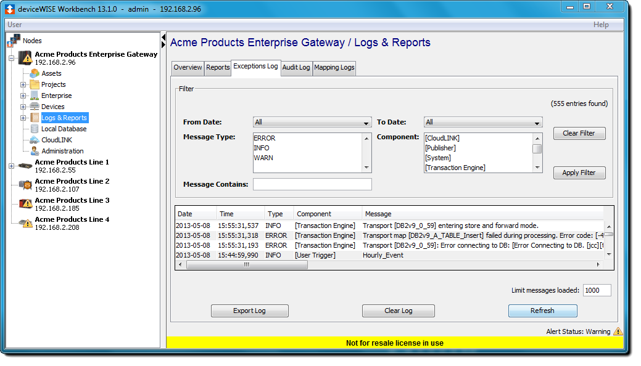The height and width of the screenshot is (366, 641).
Task: Select WARN in the Message Type list
Action: (307, 158)
